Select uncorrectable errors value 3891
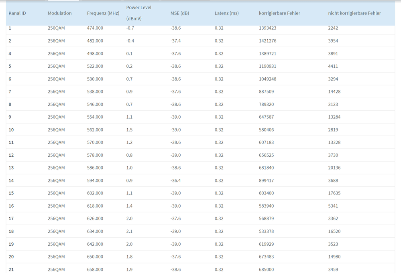Image resolution: width=401 pixels, height=273 pixels. (333, 54)
